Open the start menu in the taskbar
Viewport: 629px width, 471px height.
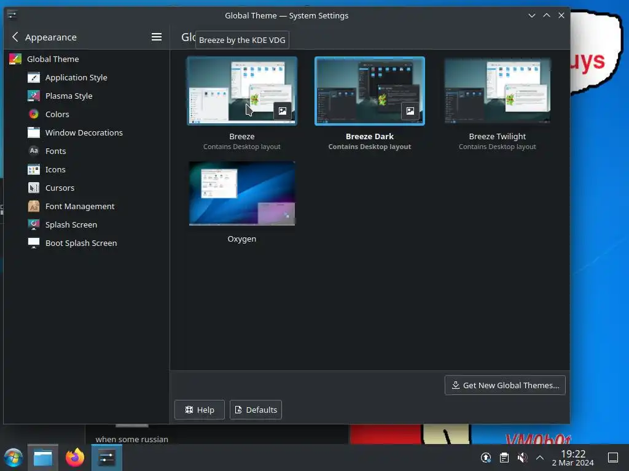click(14, 458)
